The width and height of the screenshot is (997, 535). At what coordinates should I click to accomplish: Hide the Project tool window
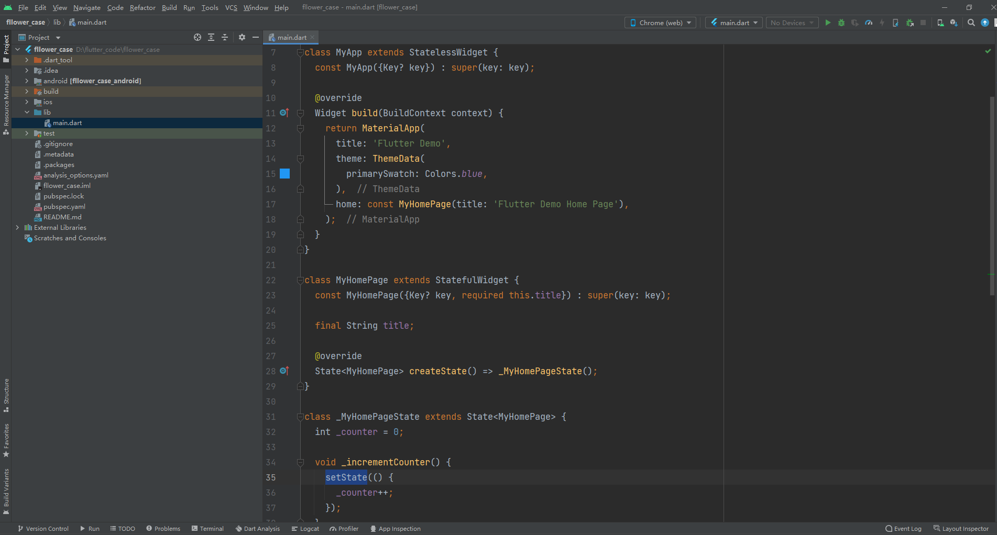[x=256, y=37]
